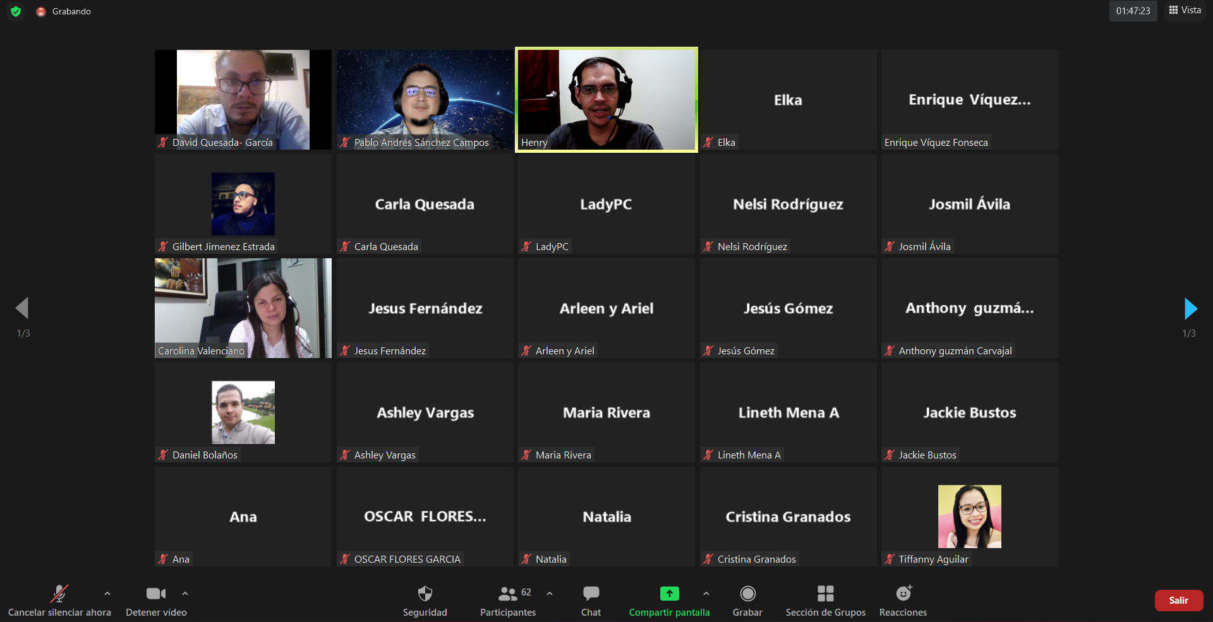Open the Vista layout menu
Image resolution: width=1213 pixels, height=622 pixels.
click(x=1185, y=10)
